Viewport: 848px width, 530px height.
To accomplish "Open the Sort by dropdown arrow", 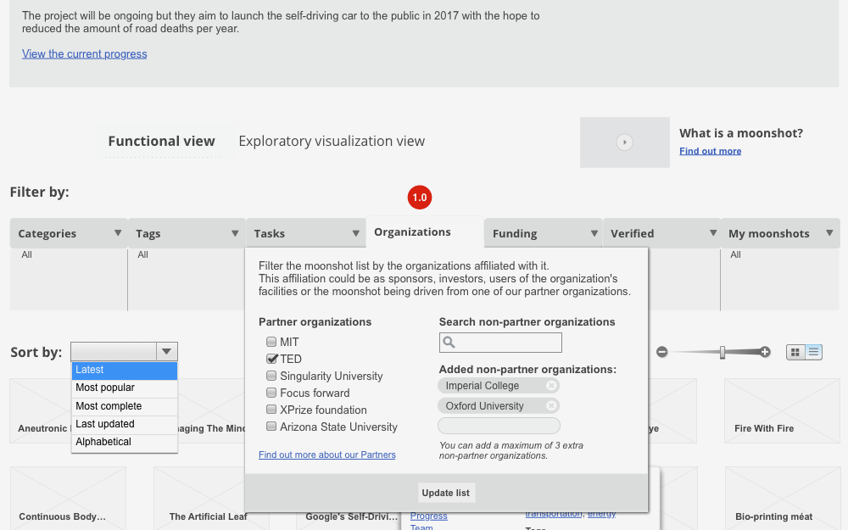I will tap(167, 352).
